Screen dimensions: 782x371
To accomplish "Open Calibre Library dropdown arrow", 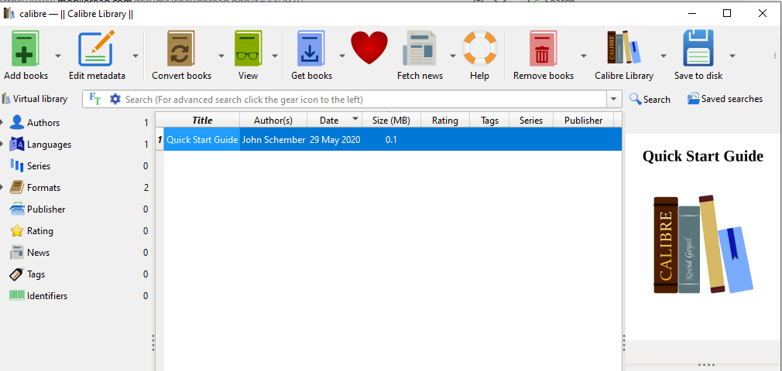I will pyautogui.click(x=664, y=56).
